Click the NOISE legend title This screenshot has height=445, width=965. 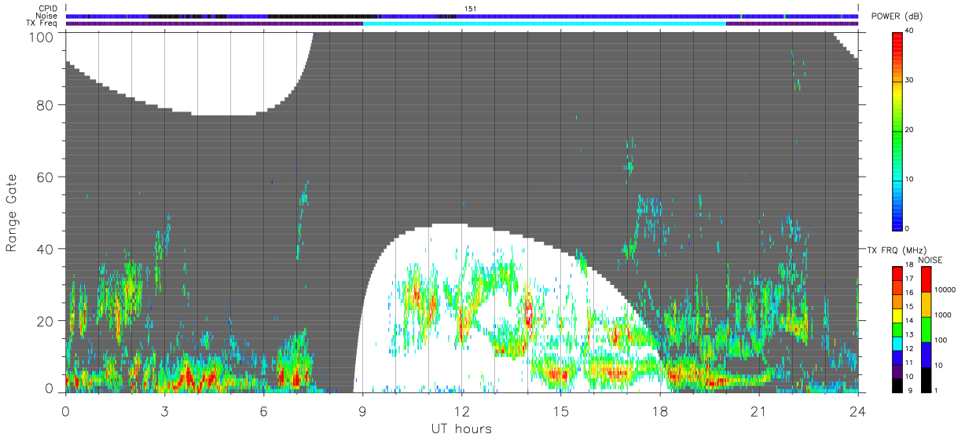pyautogui.click(x=930, y=259)
